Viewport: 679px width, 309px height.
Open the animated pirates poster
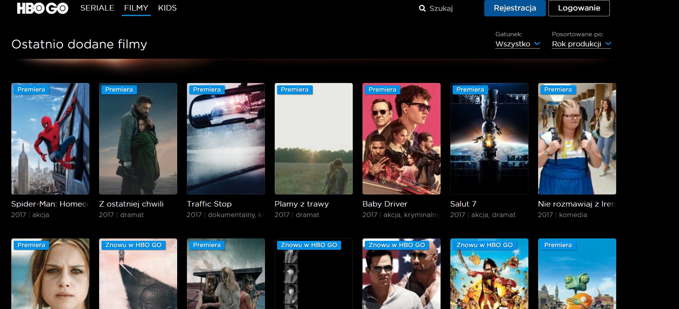[489, 274]
